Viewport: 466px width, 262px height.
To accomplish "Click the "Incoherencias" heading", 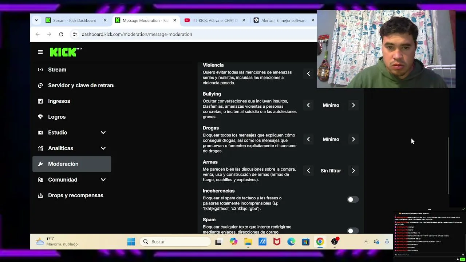I will click(219, 191).
